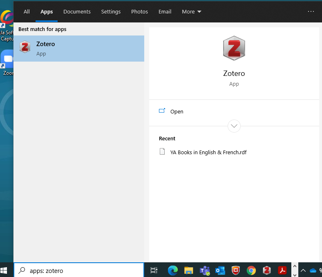322x277 pixels.
Task: Click the large Zotero logo in details pane
Action: 234,48
